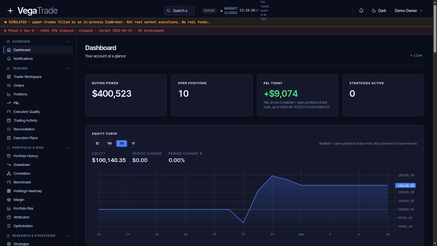Open the Dashboard page link
The width and height of the screenshot is (437, 246).
coord(38,50)
